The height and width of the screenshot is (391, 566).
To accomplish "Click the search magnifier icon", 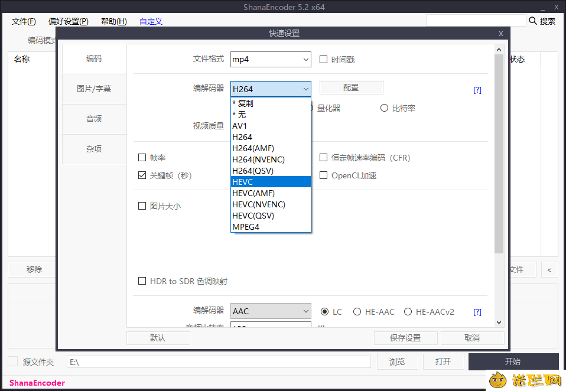I will coord(533,21).
